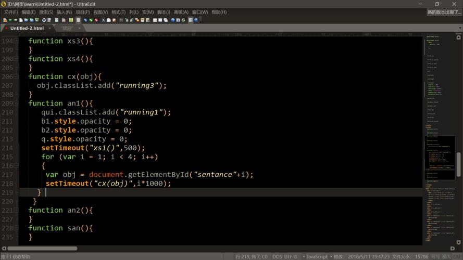463x260 pixels.
Task: Click the green forward arrow toolbar icon
Action: [15, 20]
